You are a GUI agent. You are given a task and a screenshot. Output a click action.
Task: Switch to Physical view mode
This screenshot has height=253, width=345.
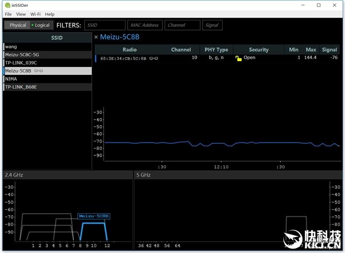18,25
